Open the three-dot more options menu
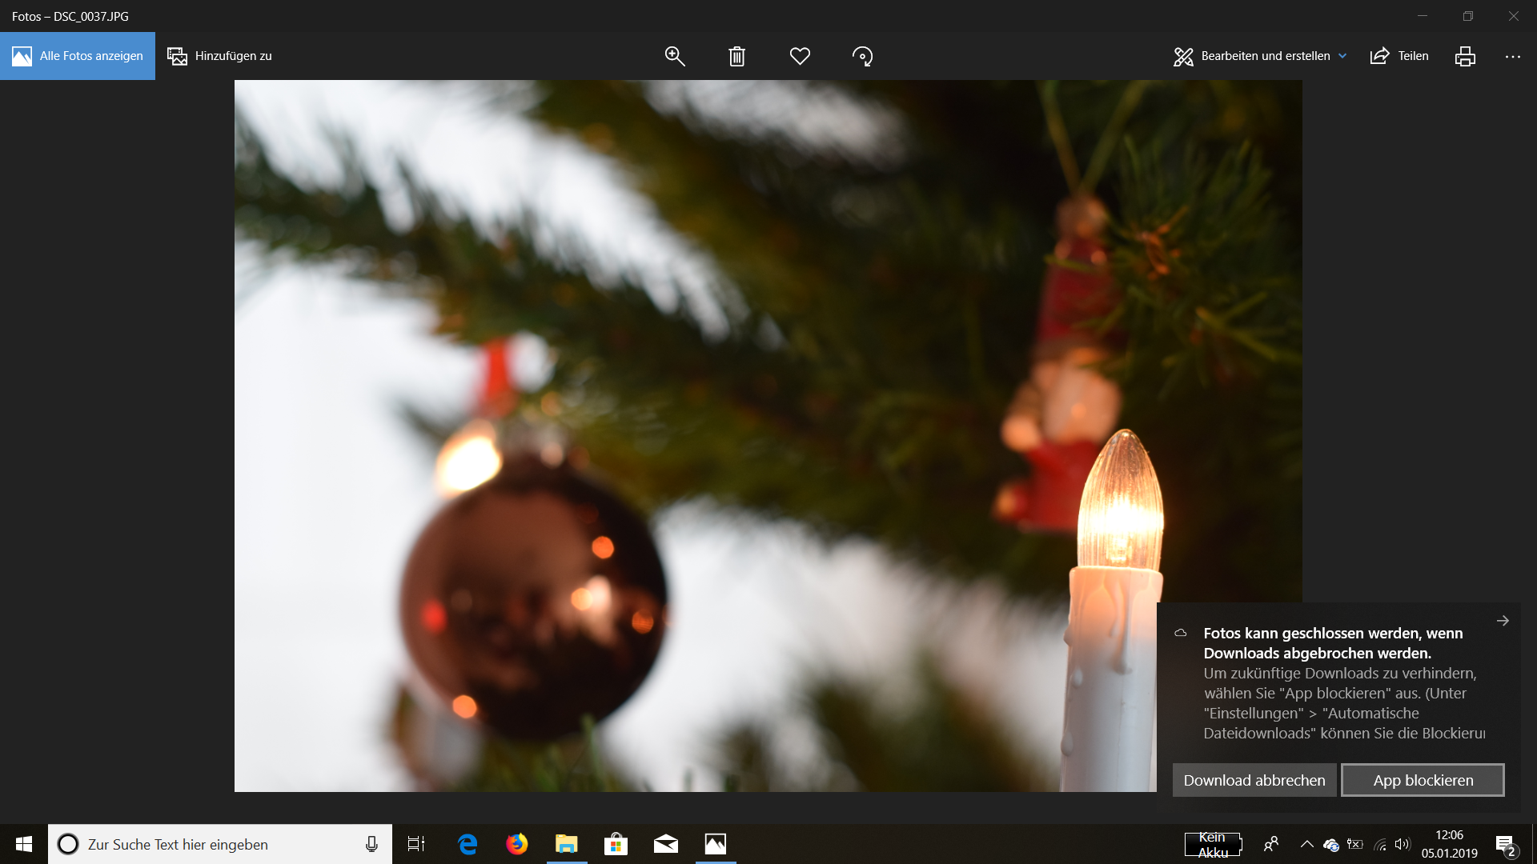The width and height of the screenshot is (1537, 864). pos(1512,56)
